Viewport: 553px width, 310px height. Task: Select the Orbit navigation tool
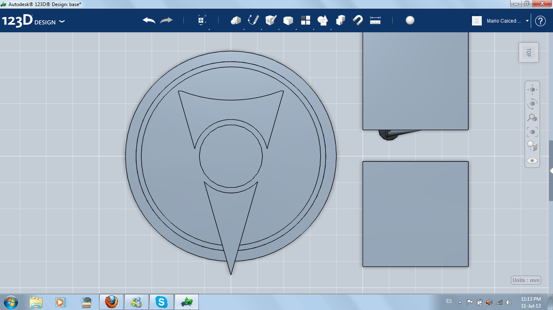(532, 103)
